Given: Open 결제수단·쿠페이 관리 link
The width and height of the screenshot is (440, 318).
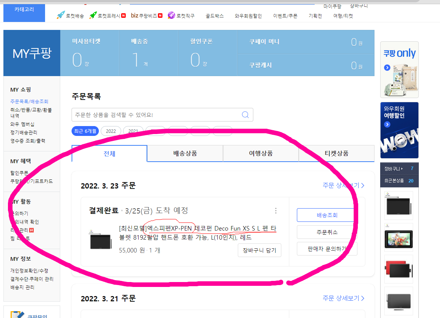Looking at the screenshot, I should (x=32, y=279).
